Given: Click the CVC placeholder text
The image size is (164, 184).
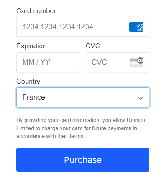Looking at the screenshot, I should tap(99, 62).
